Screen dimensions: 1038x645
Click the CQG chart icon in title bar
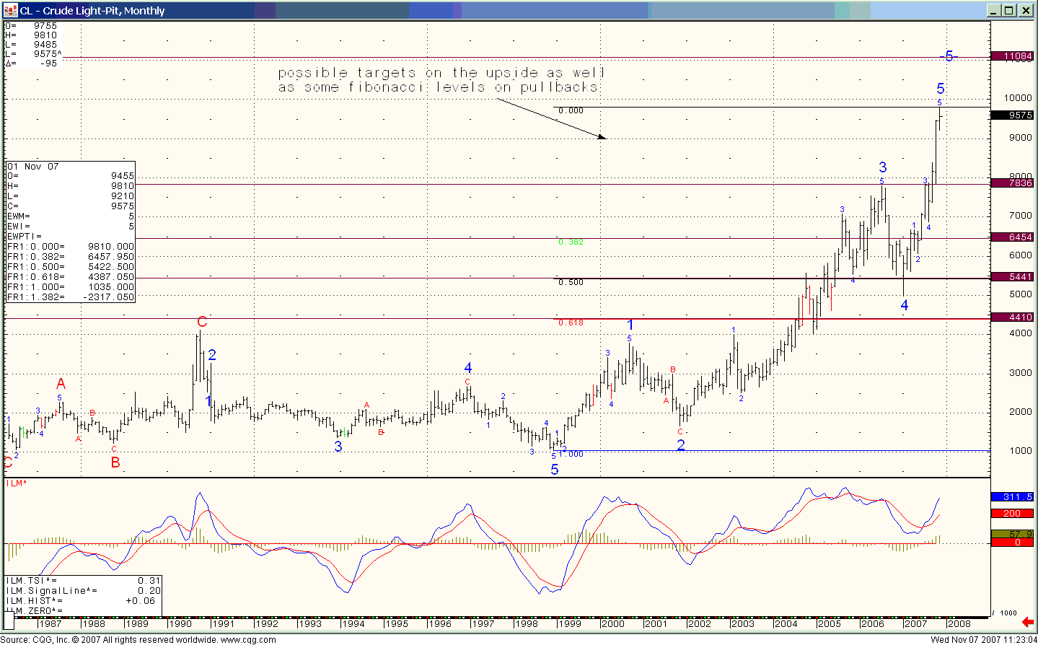click(10, 10)
